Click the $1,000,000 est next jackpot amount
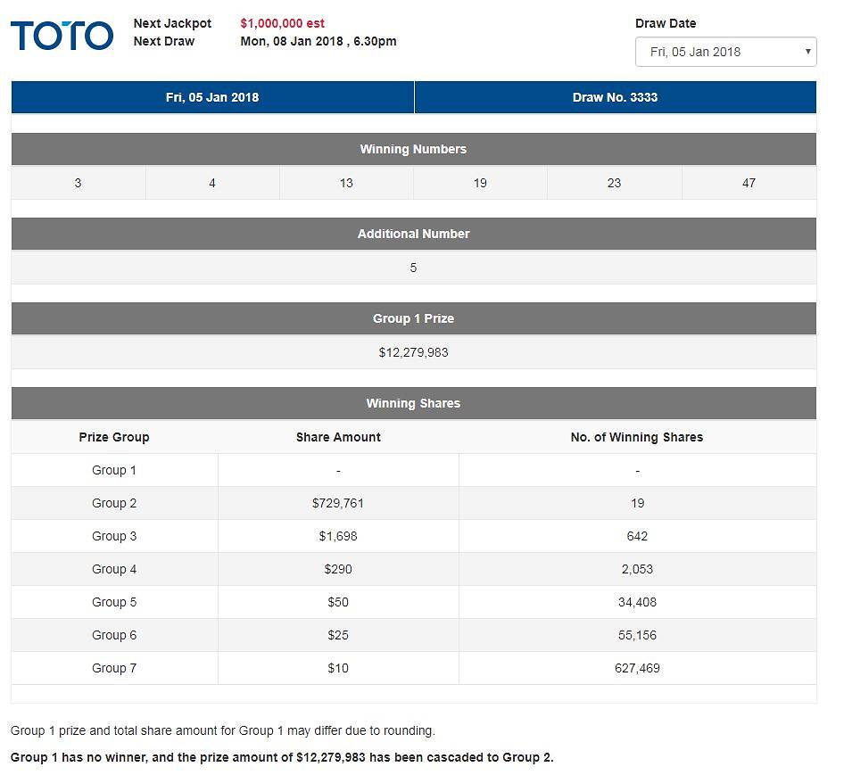 [282, 23]
